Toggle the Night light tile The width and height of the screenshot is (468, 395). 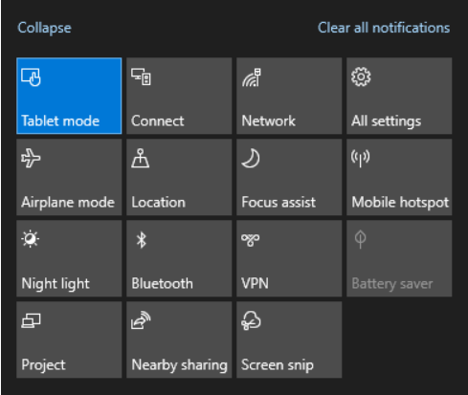(x=69, y=258)
